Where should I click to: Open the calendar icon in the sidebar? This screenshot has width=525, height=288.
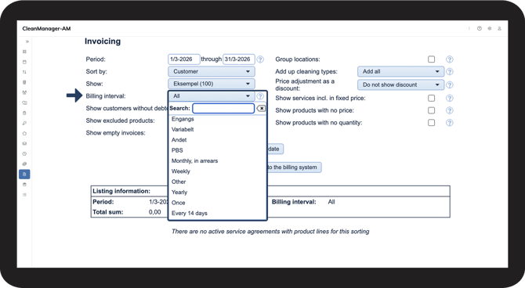[x=24, y=62]
